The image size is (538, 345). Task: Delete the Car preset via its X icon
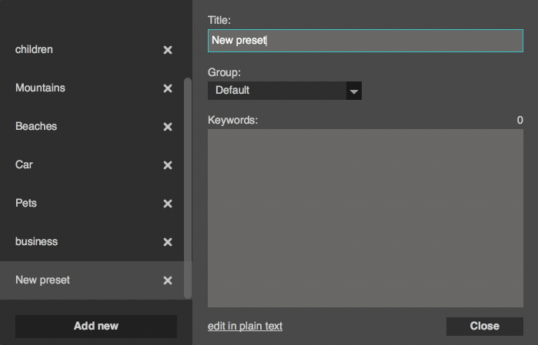168,165
